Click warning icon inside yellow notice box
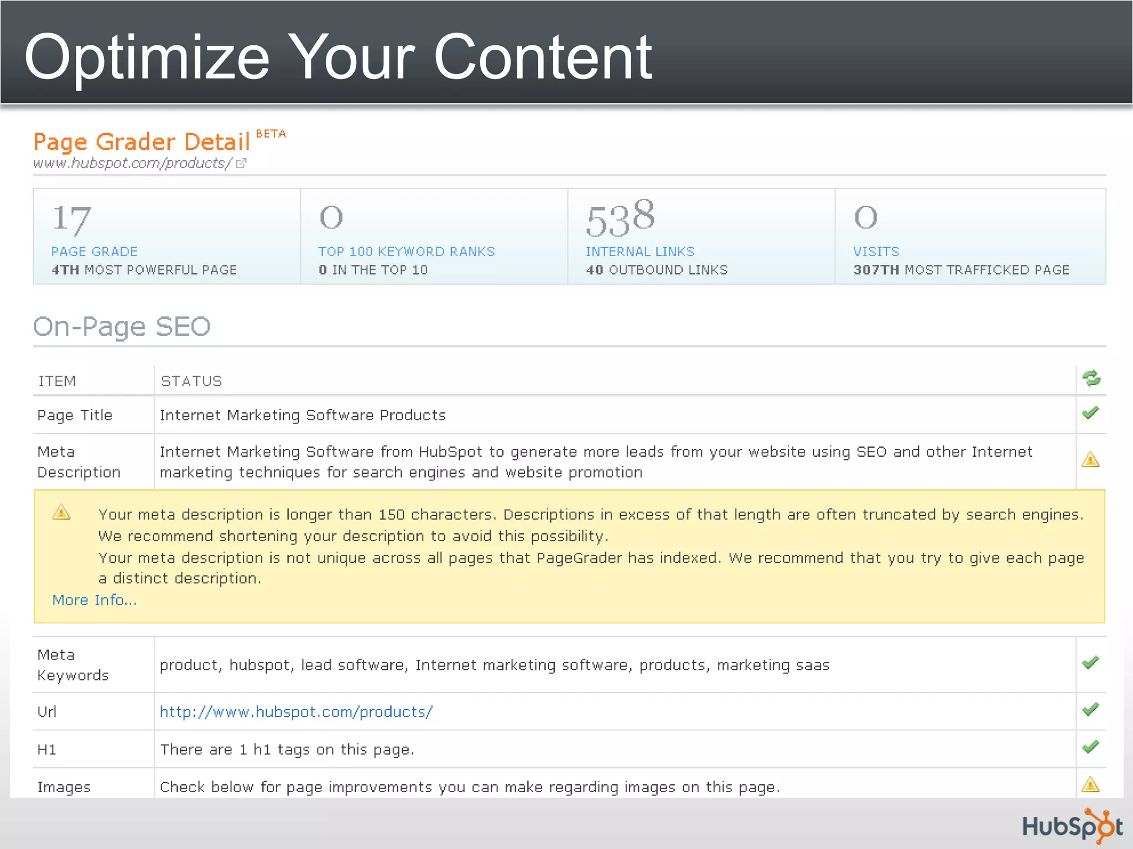 (x=61, y=512)
